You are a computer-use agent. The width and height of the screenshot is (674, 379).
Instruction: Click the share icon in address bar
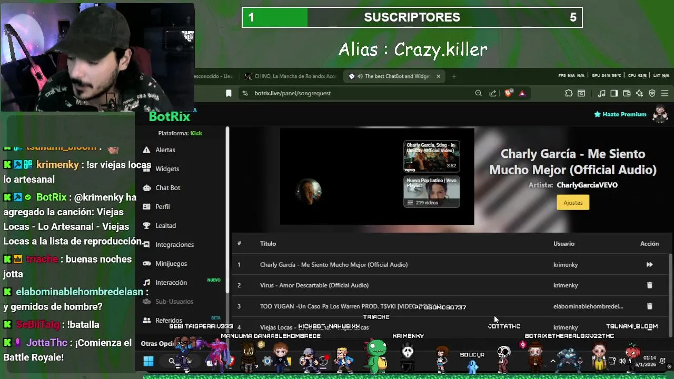[493, 93]
